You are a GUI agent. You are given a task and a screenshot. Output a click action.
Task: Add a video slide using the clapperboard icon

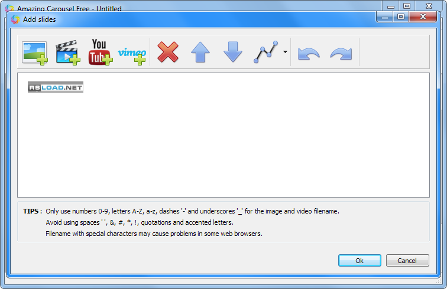tap(67, 53)
